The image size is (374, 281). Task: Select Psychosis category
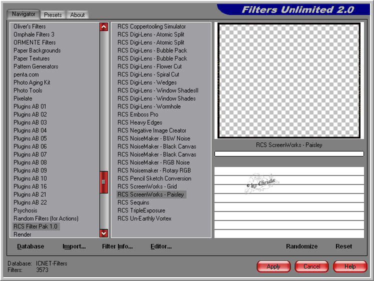25,210
